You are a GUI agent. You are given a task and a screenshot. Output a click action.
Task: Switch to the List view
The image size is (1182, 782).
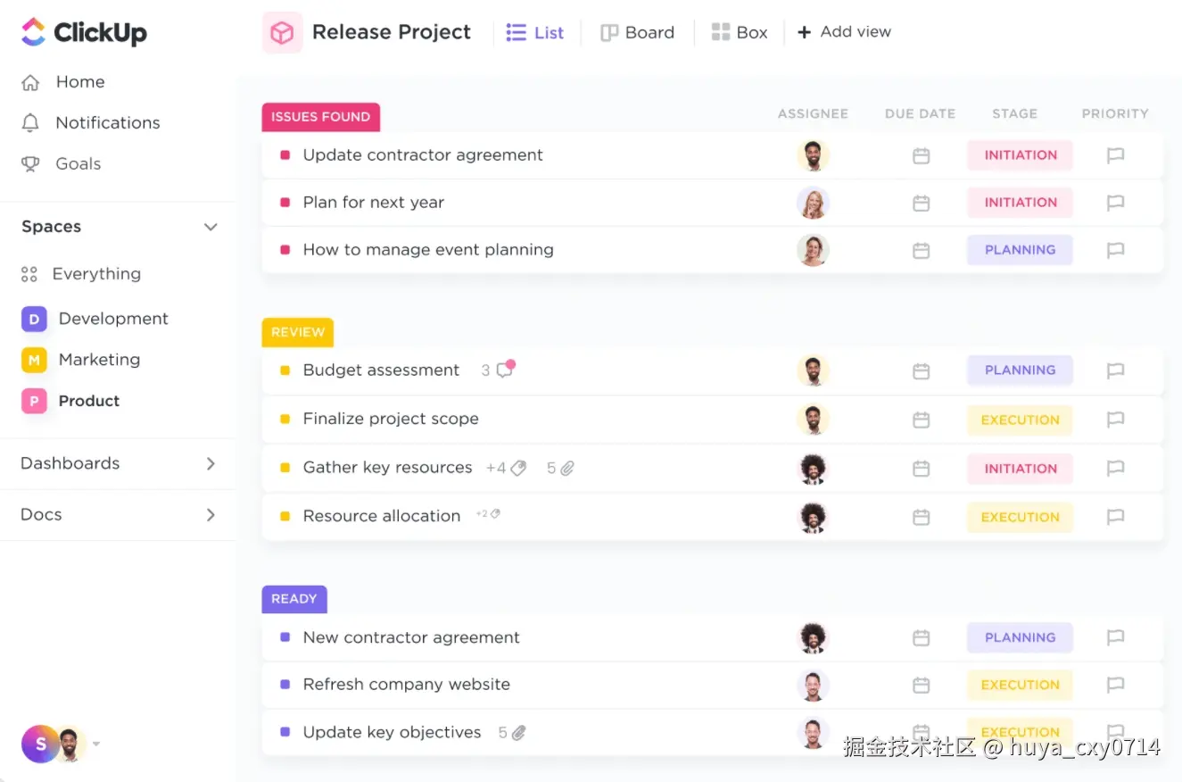tap(535, 33)
